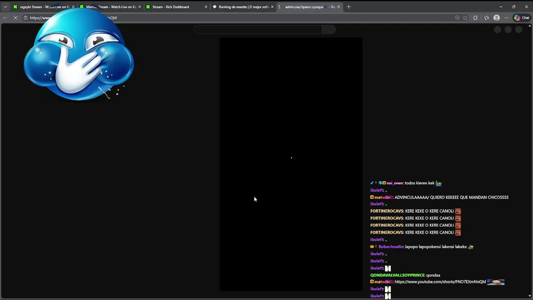Click the Kick favicon of the Dashboard tab

coord(148,7)
